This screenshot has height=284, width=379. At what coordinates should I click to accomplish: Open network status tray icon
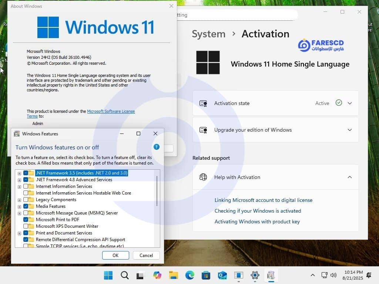[324, 275]
